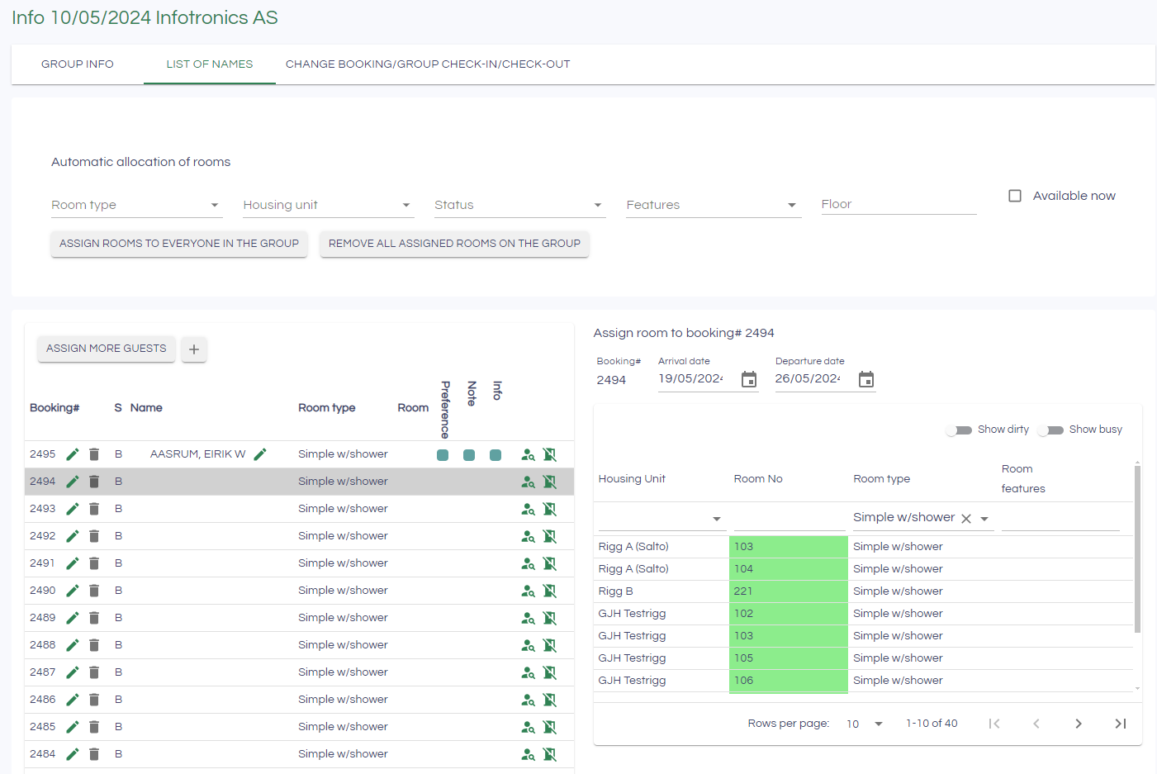The width and height of the screenshot is (1157, 774).
Task: Clear the Simple w/shower room type filter
Action: (x=966, y=519)
